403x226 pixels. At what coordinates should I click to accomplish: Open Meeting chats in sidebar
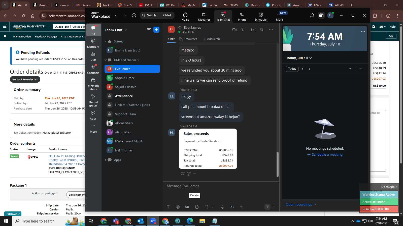[93, 84]
